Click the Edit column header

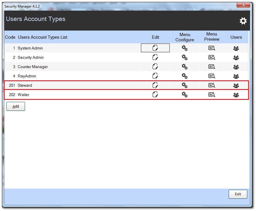pyautogui.click(x=155, y=37)
